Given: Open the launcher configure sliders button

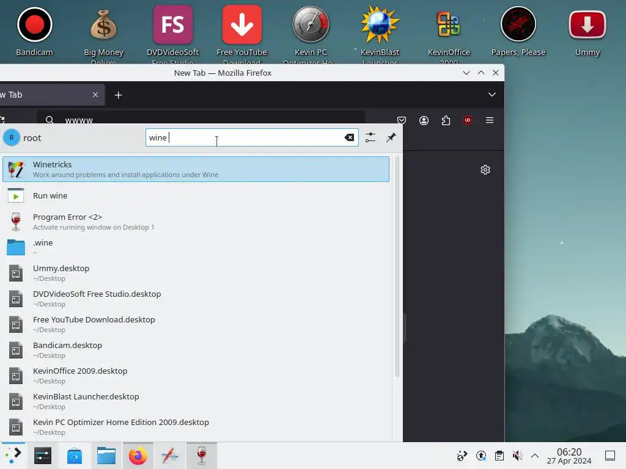Looking at the screenshot, I should click(x=370, y=137).
